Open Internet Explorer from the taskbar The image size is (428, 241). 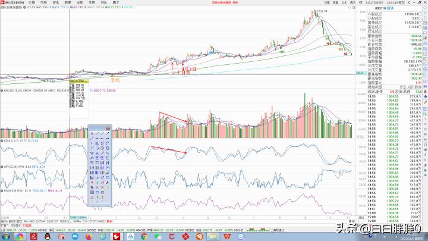103,237
